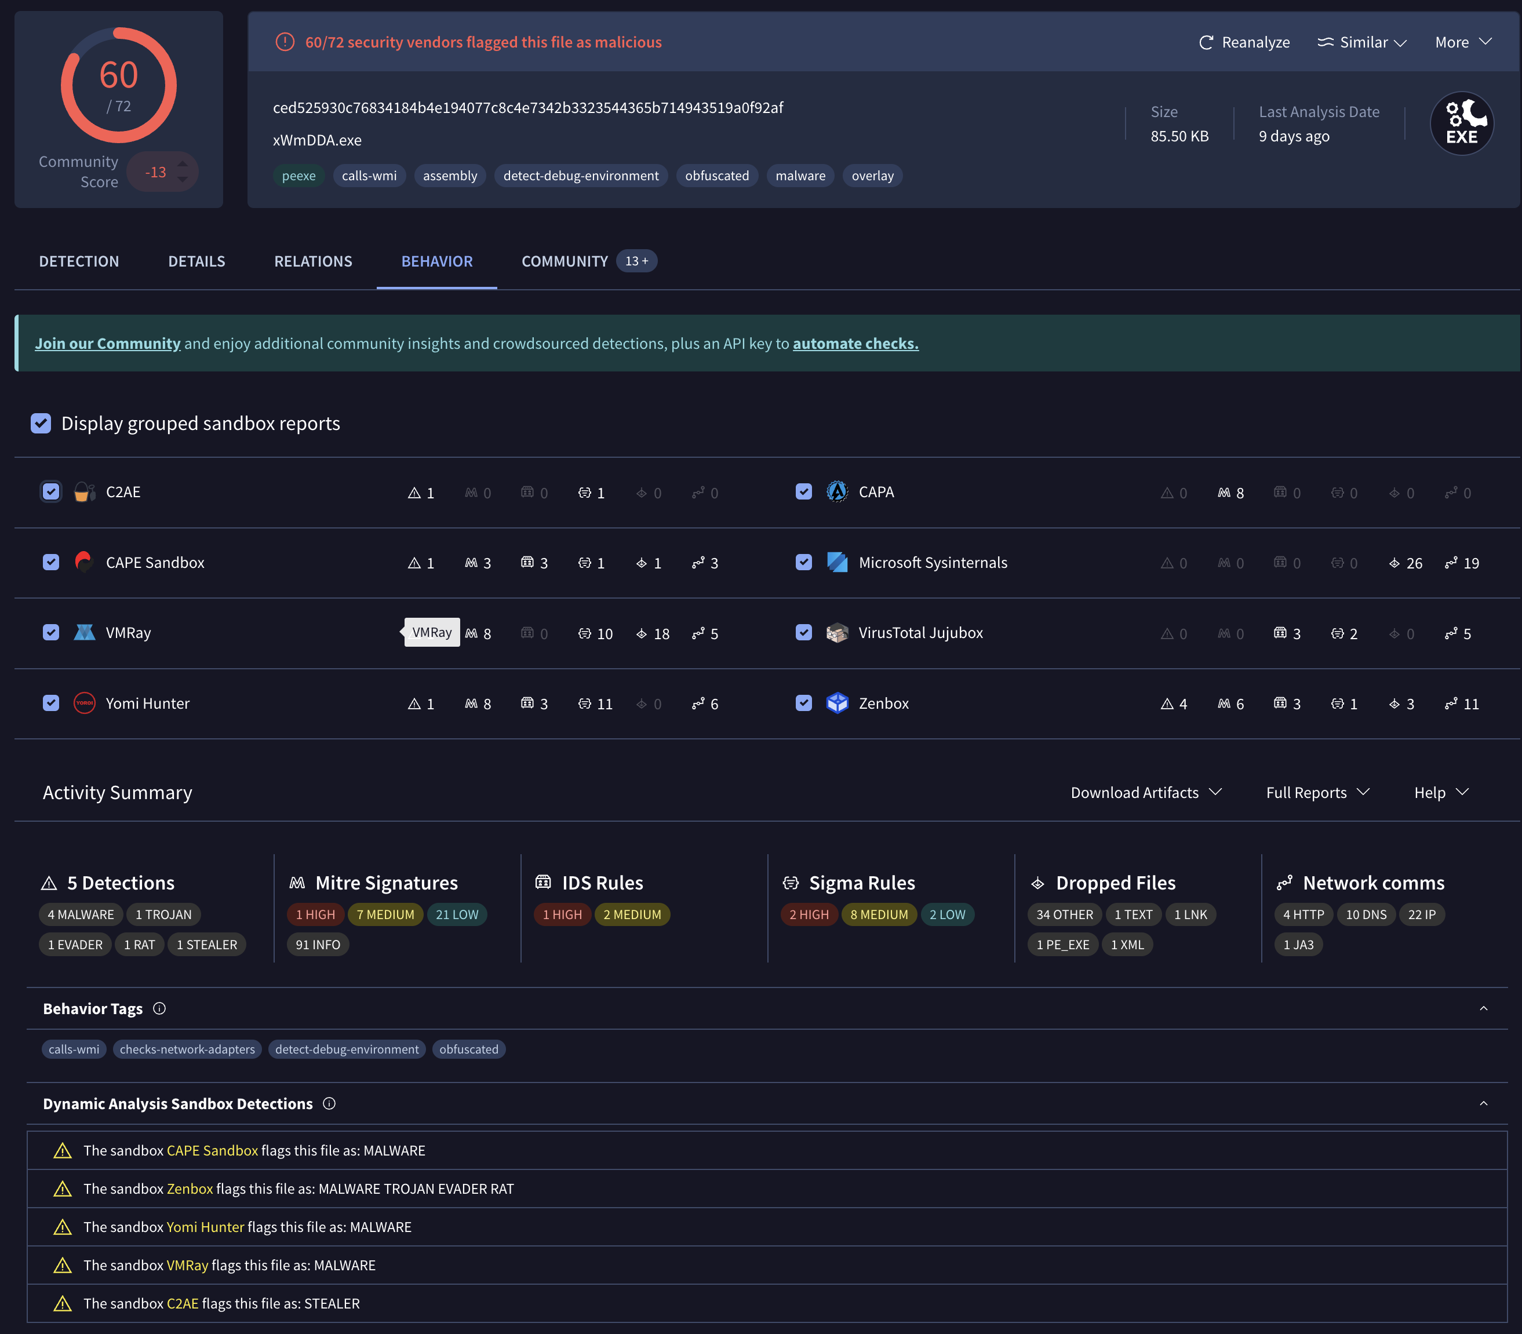The image size is (1522, 1334).
Task: Click the Microsoft Sysinternals logo icon
Action: pyautogui.click(x=837, y=562)
